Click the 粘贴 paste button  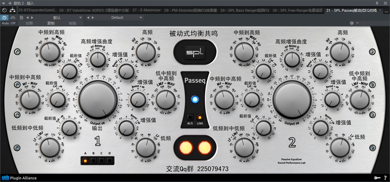(x=73, y=23)
